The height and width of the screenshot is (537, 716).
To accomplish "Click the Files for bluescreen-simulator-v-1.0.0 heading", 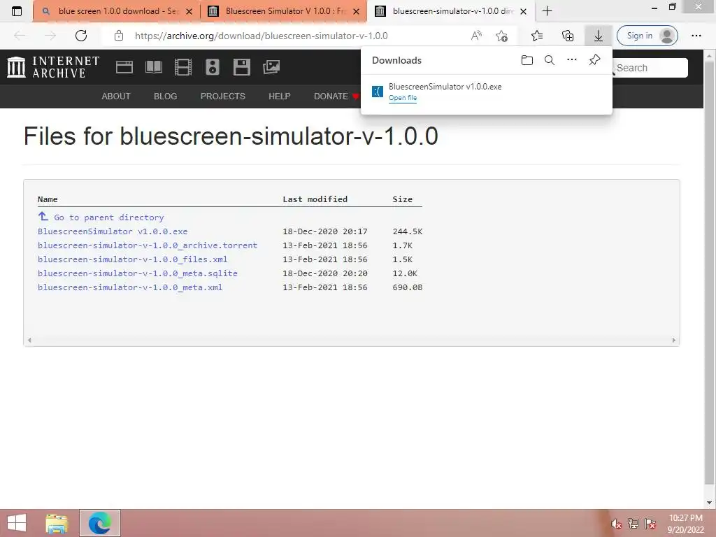I will (231, 136).
